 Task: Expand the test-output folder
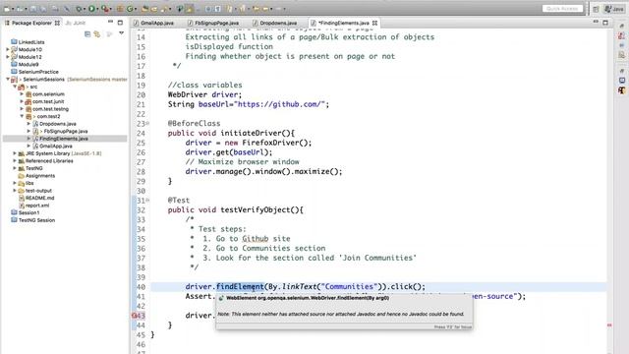coord(15,191)
